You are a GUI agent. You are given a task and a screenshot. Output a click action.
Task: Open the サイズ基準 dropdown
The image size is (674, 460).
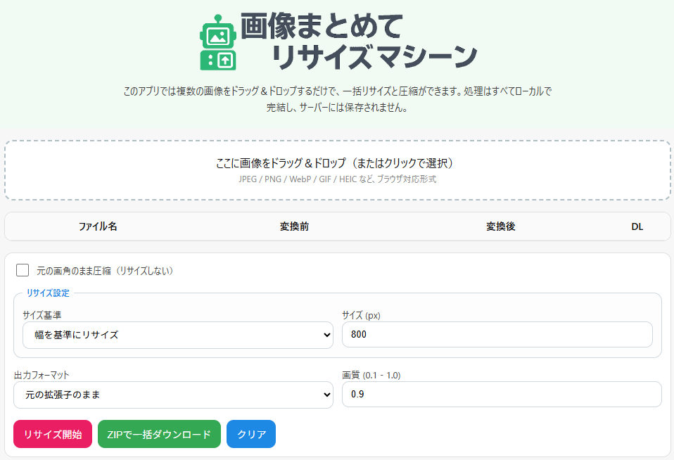tap(177, 335)
